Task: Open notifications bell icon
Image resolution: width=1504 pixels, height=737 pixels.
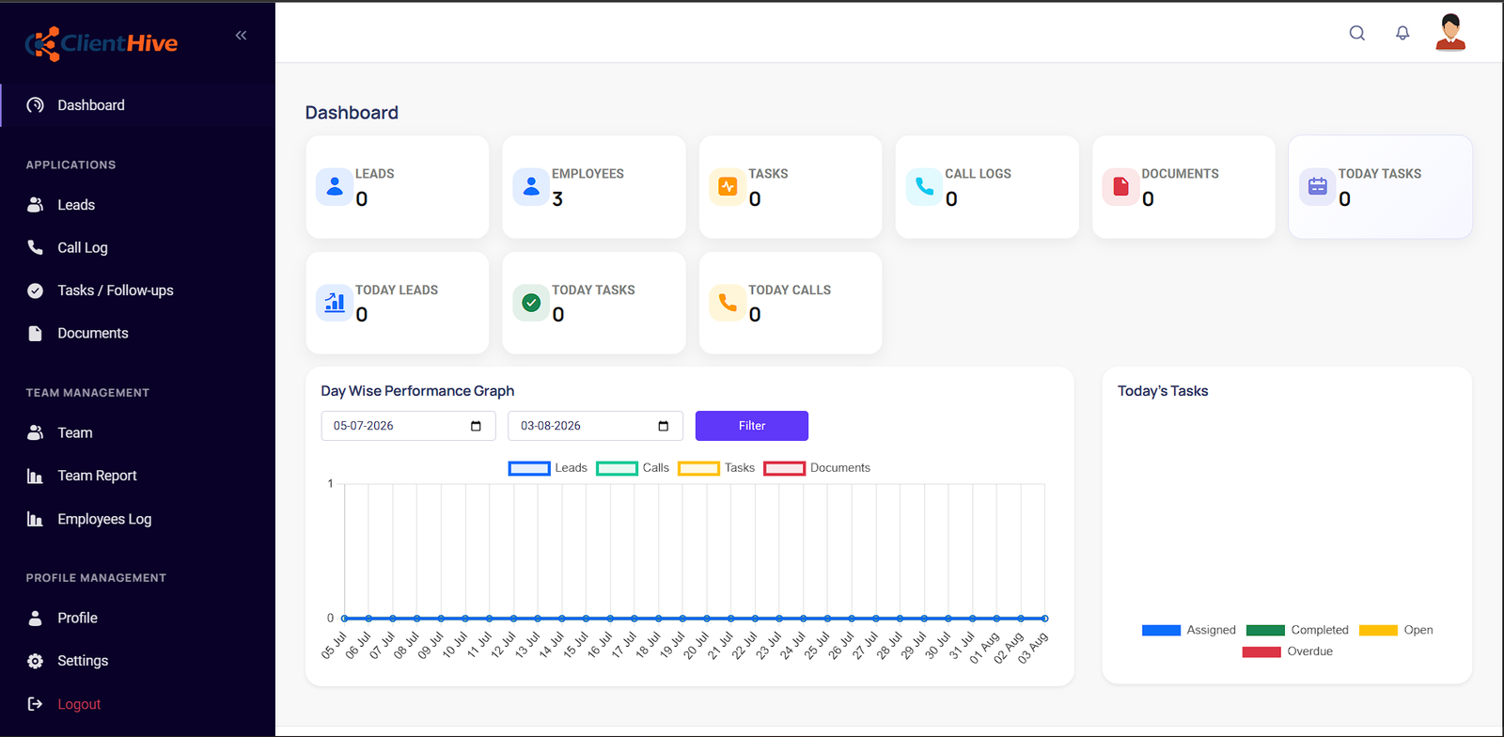Action: tap(1402, 33)
